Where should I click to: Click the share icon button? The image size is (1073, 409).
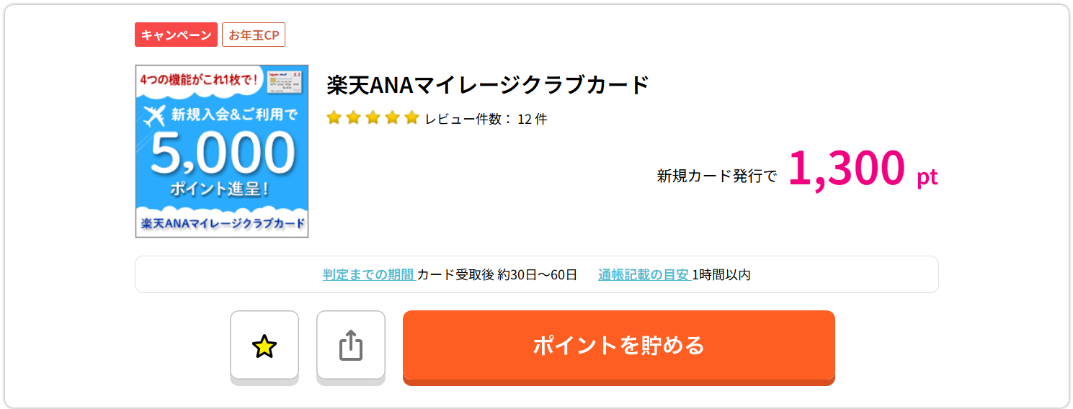[351, 346]
